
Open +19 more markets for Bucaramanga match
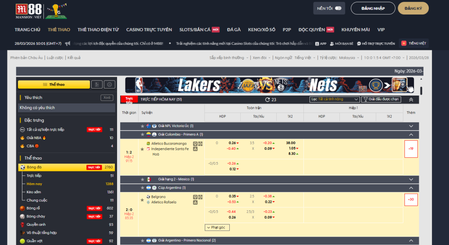[x=411, y=149]
